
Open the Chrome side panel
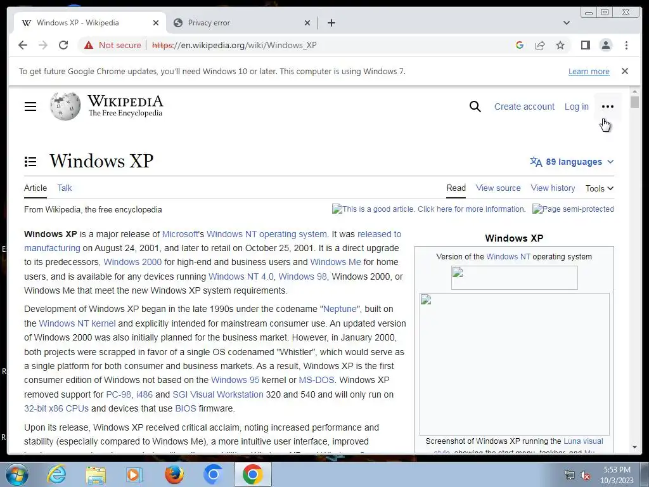pos(585,45)
